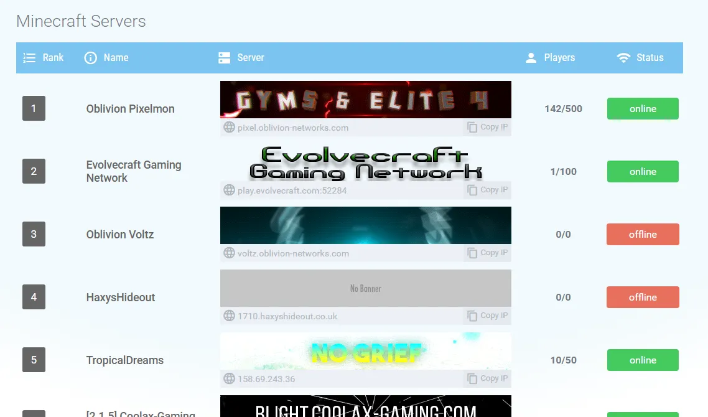Click globe icon beside play.evolvecraft.com:52284

point(230,190)
